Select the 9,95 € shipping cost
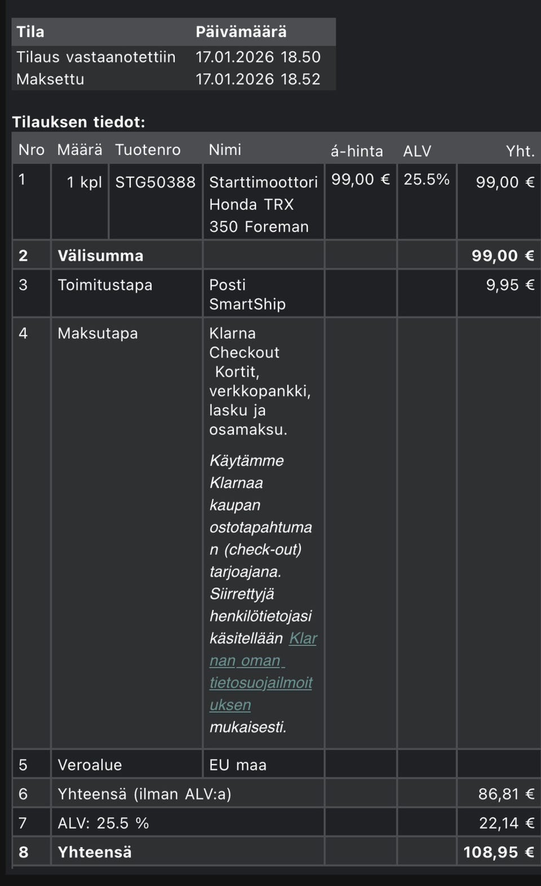 point(509,285)
